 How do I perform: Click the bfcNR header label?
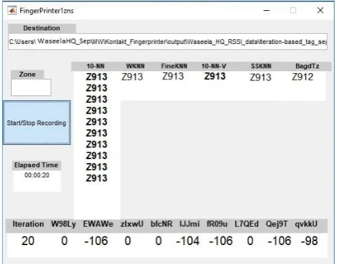tap(161, 224)
